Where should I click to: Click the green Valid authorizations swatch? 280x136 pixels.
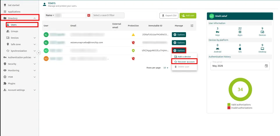coord(229,105)
